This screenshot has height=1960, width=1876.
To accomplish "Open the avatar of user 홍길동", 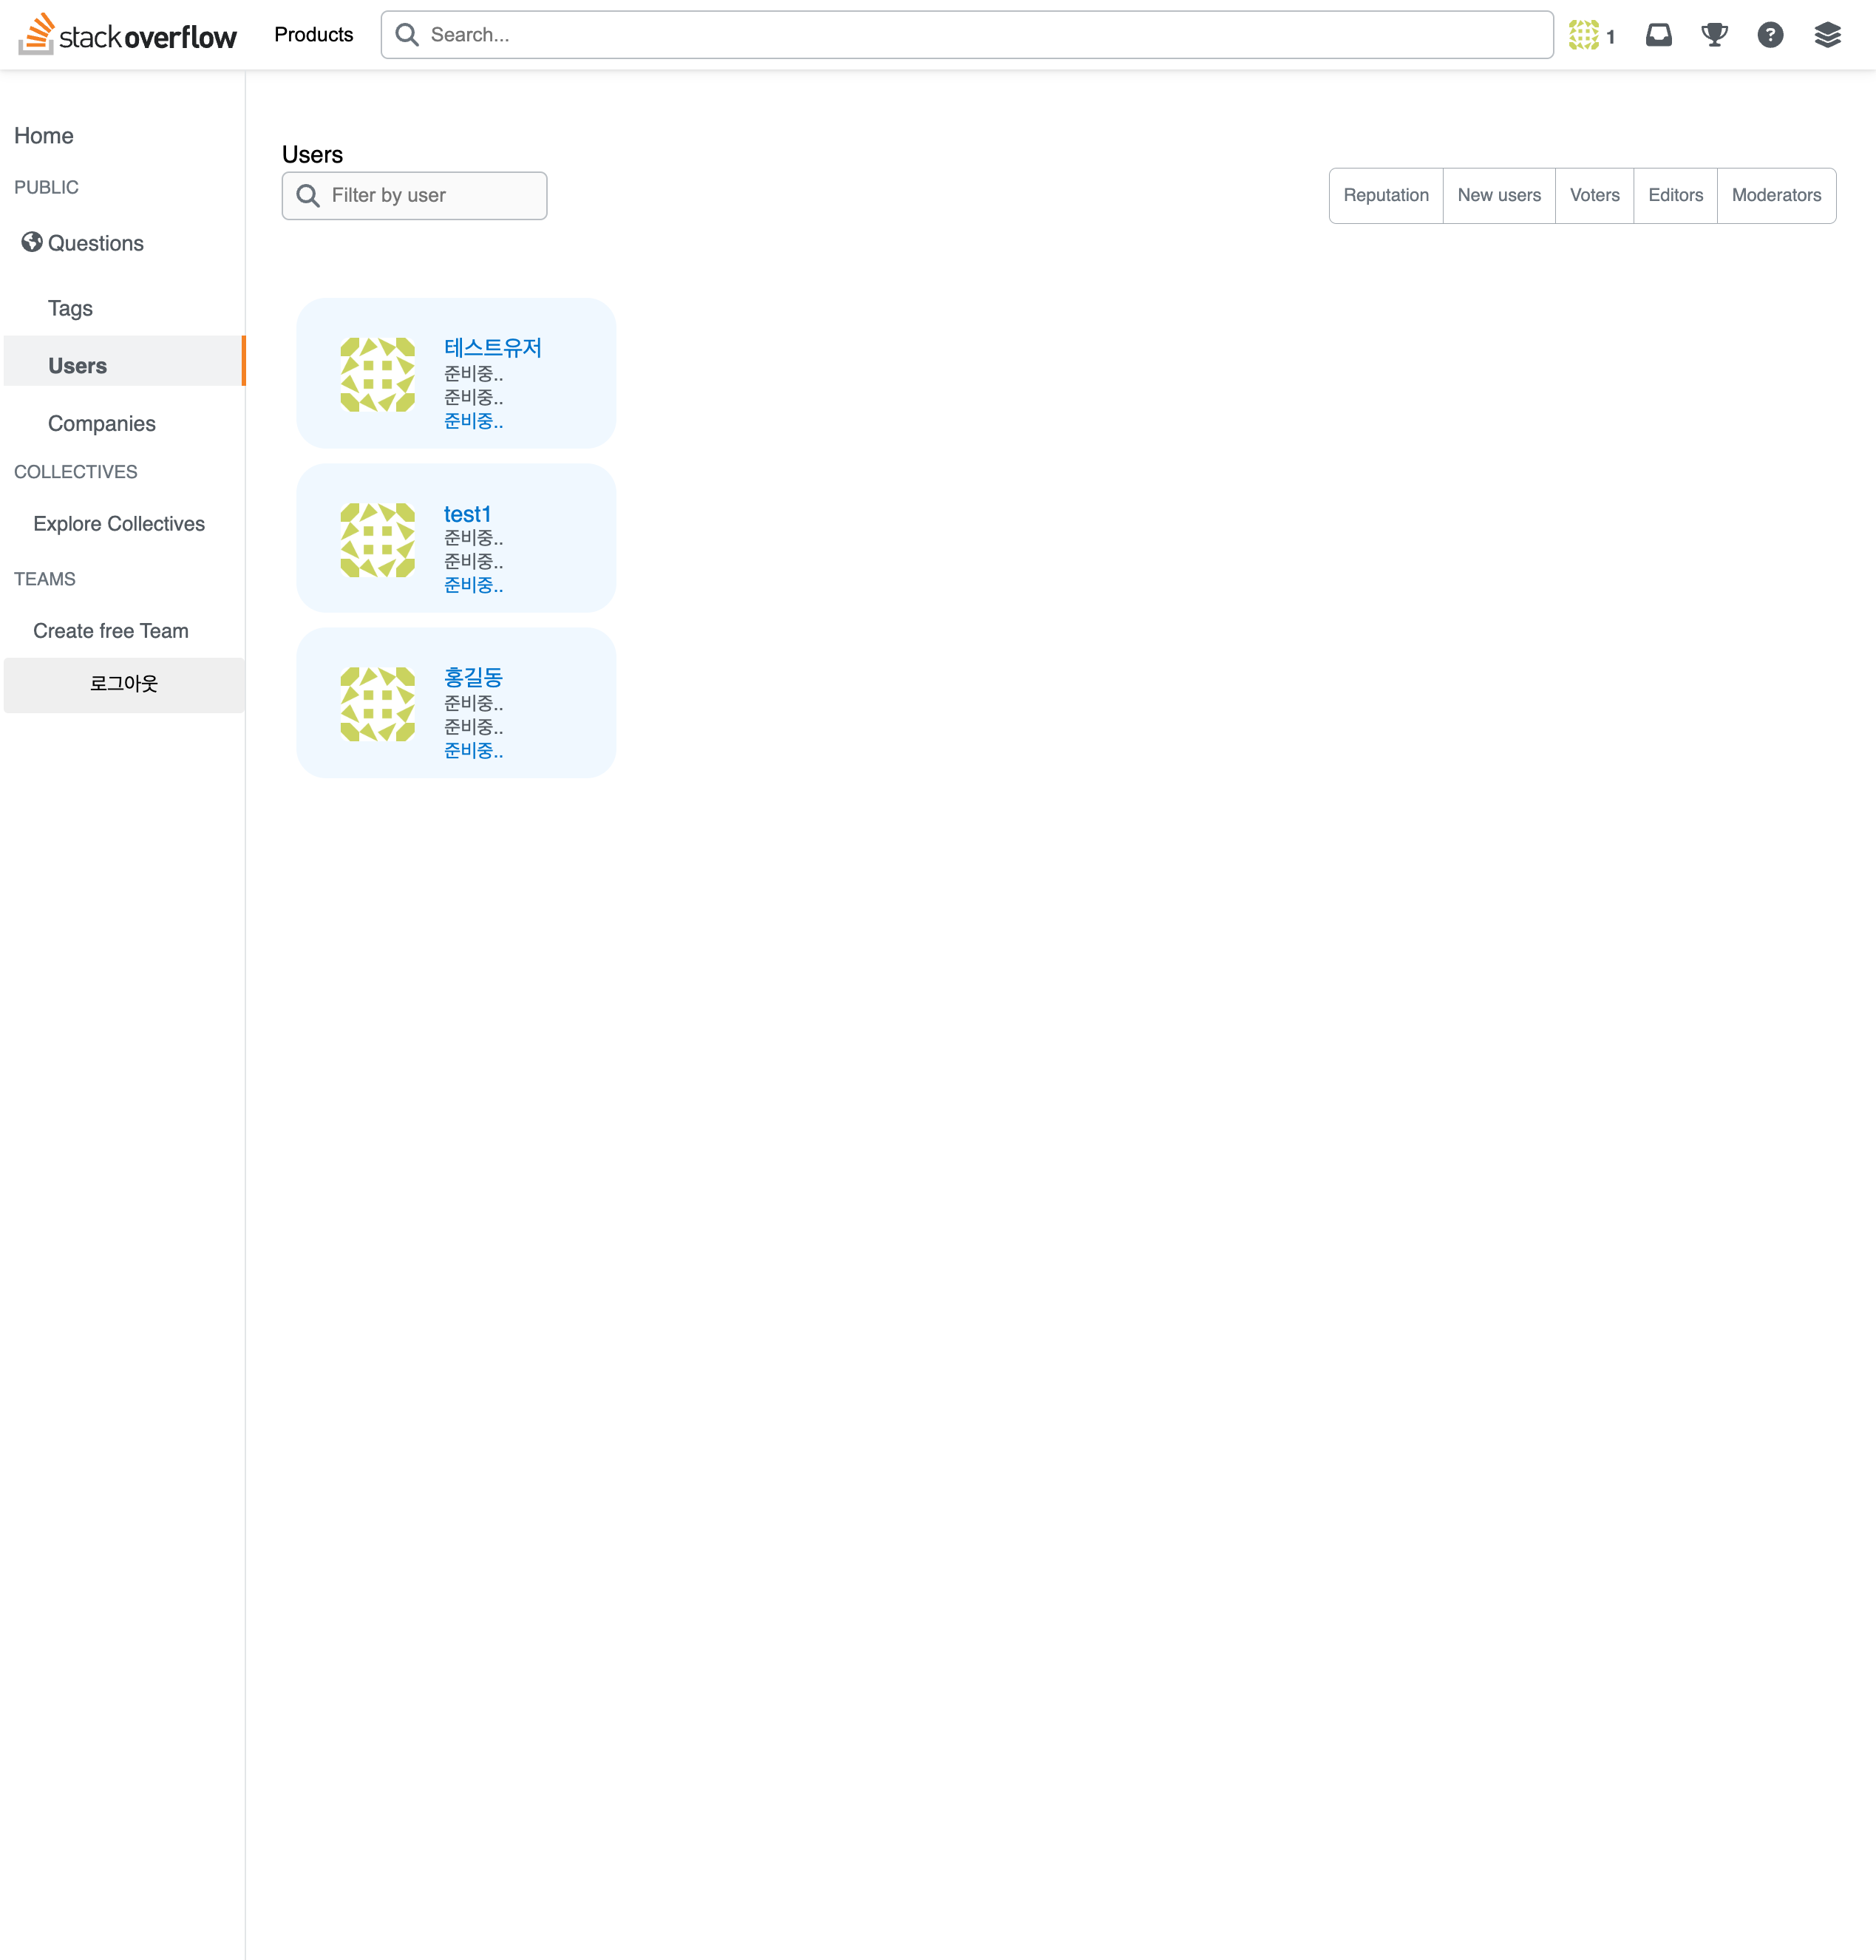I will [x=377, y=704].
